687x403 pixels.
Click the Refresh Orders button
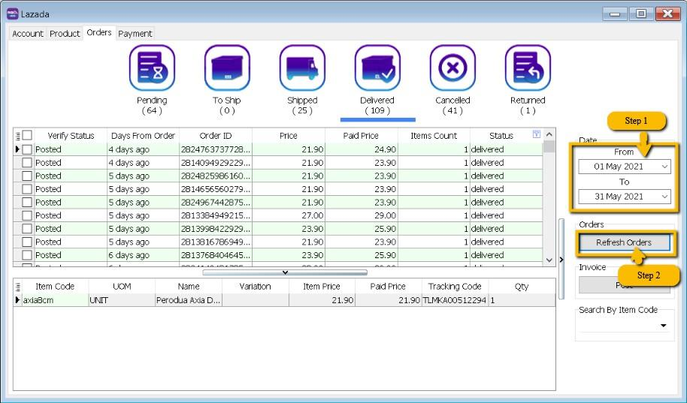(x=624, y=242)
